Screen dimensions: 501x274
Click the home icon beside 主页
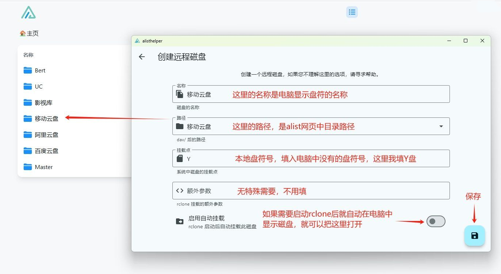[x=23, y=33]
